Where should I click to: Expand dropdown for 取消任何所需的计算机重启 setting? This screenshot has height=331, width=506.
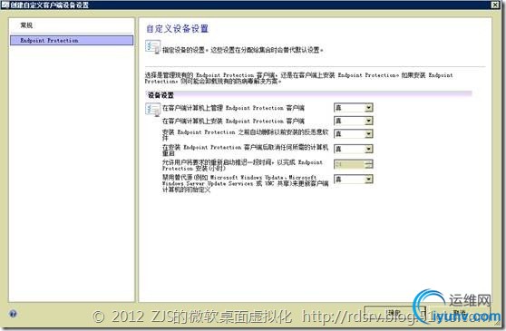click(369, 149)
